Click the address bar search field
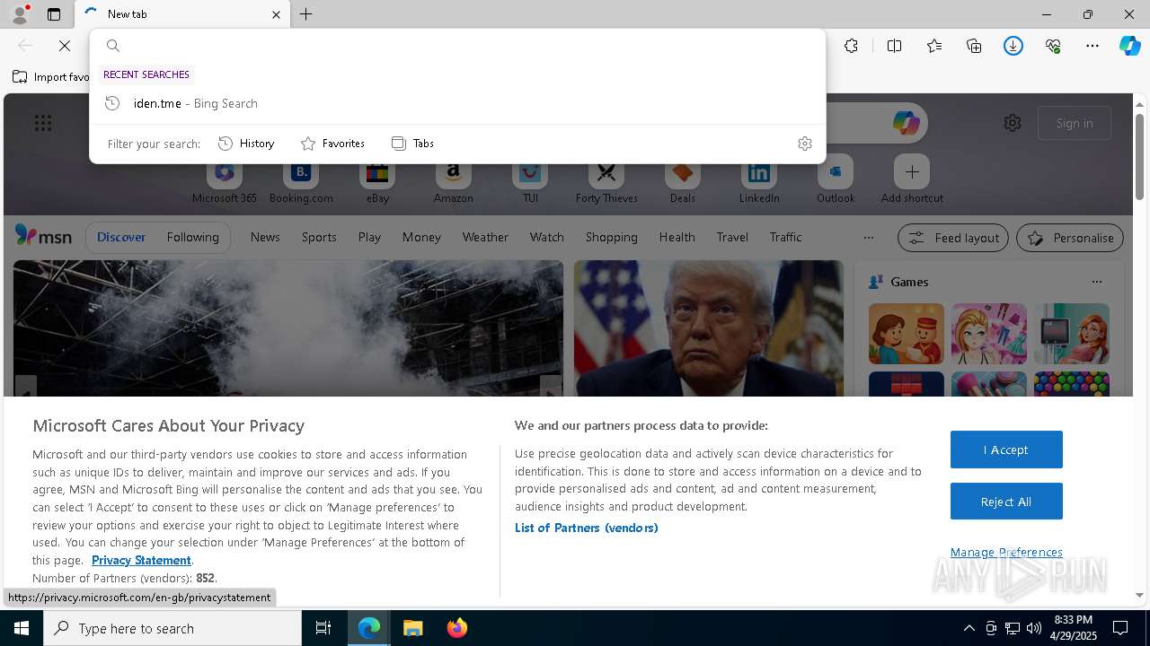The width and height of the screenshot is (1150, 646). tap(457, 46)
